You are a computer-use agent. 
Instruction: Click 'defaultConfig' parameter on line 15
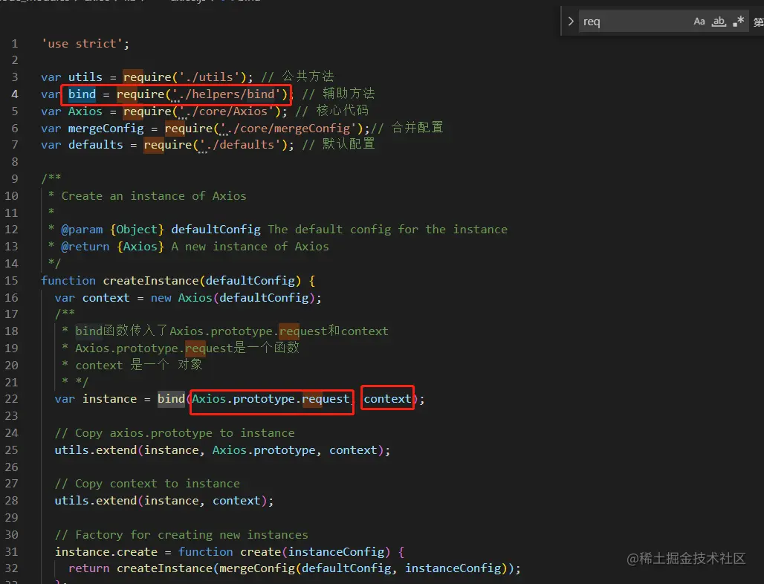tap(250, 281)
